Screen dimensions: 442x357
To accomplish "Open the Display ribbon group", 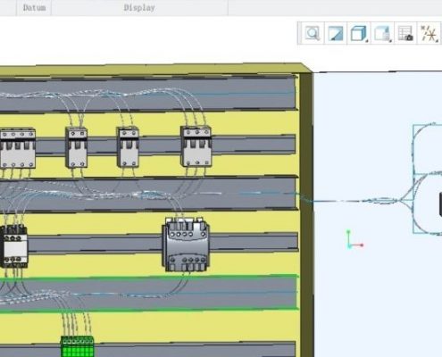I will point(139,8).
